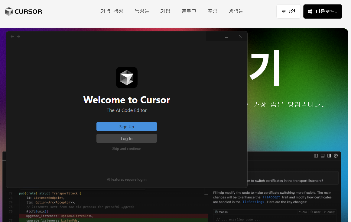Click 'The AI Code Editor' subtitle
The image size is (351, 222).
pyautogui.click(x=126, y=110)
